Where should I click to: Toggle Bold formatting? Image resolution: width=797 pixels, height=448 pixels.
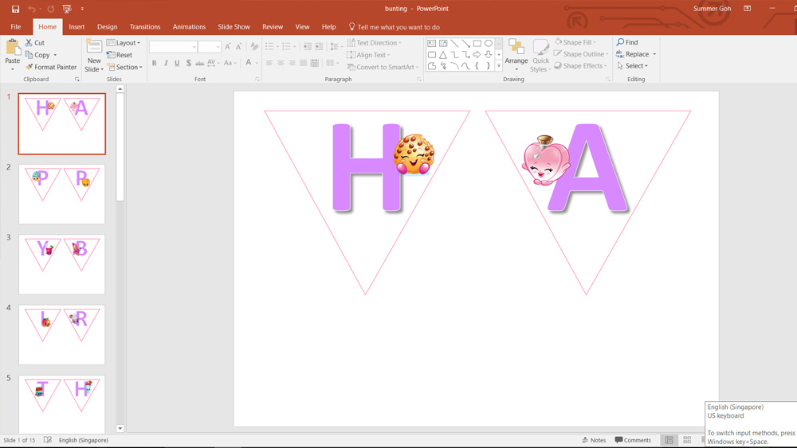[154, 63]
